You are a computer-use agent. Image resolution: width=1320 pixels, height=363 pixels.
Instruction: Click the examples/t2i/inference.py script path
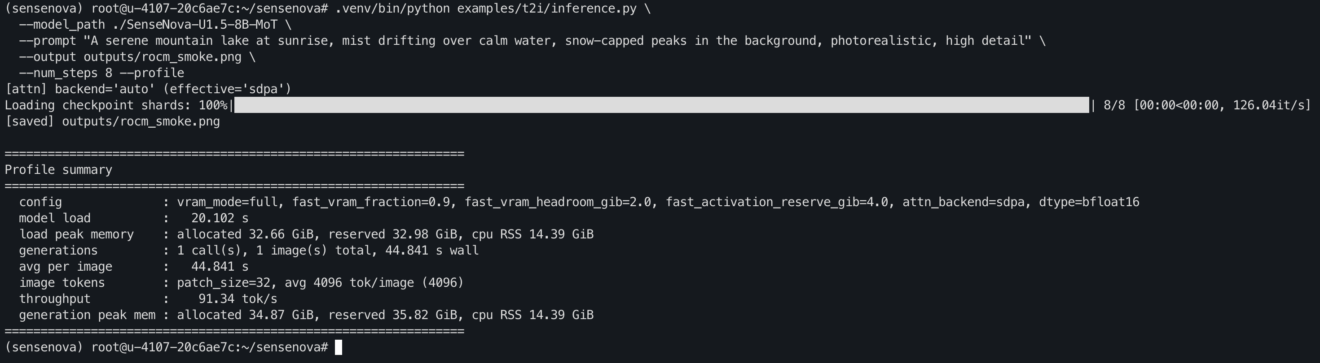coord(547,9)
